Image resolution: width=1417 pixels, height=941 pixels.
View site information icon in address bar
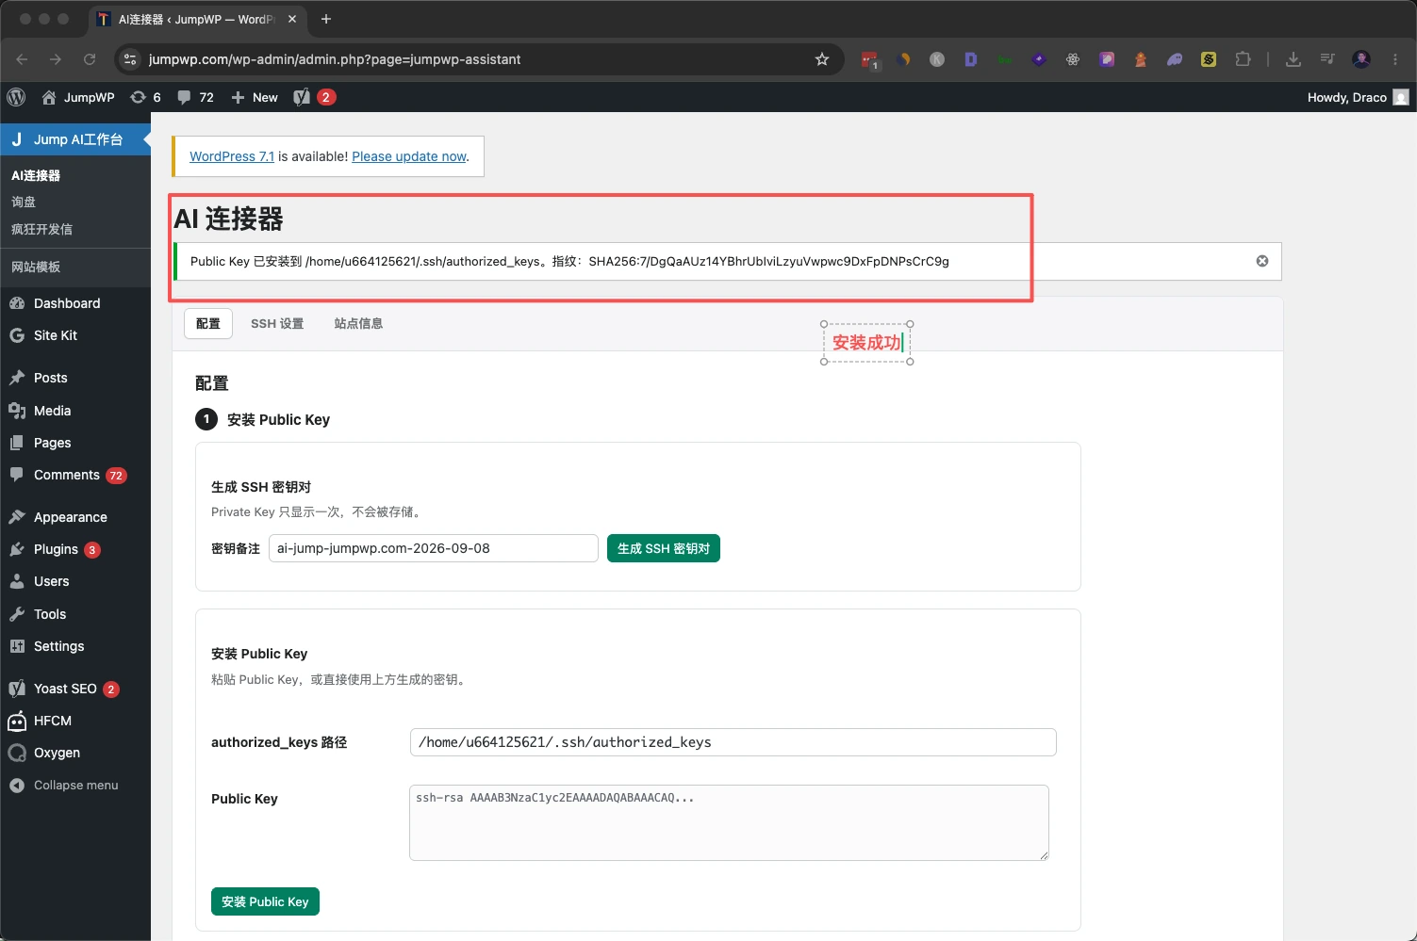click(130, 59)
